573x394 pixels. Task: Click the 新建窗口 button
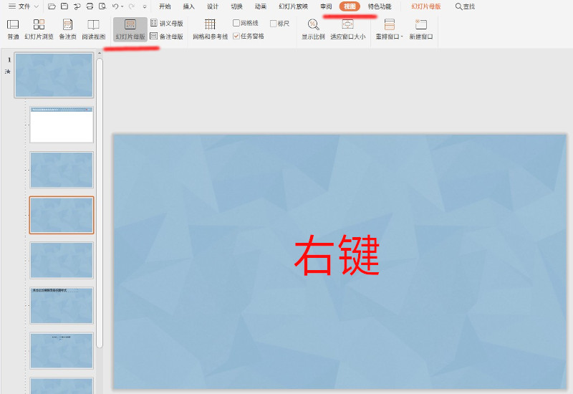click(421, 29)
